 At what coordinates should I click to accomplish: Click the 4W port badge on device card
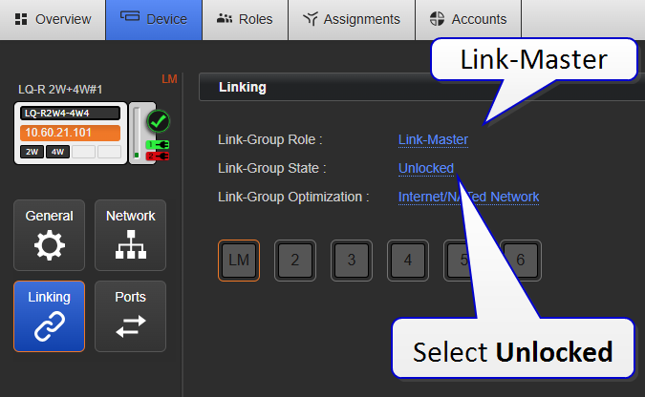point(57,152)
